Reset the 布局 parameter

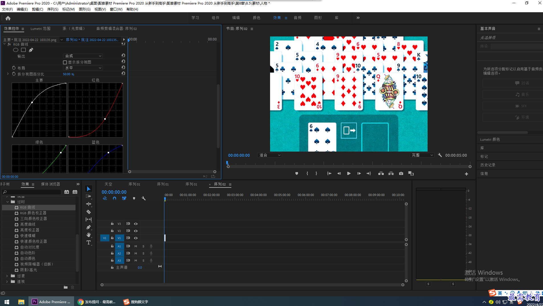click(123, 68)
